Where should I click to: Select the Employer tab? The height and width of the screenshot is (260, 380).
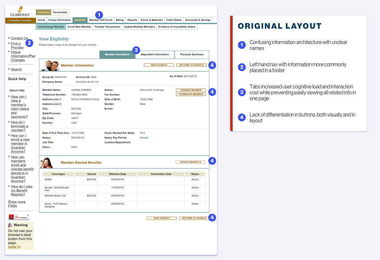coord(43,12)
